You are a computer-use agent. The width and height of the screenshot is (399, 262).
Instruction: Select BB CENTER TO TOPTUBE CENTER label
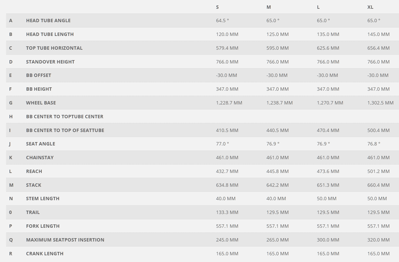pyautogui.click(x=65, y=117)
